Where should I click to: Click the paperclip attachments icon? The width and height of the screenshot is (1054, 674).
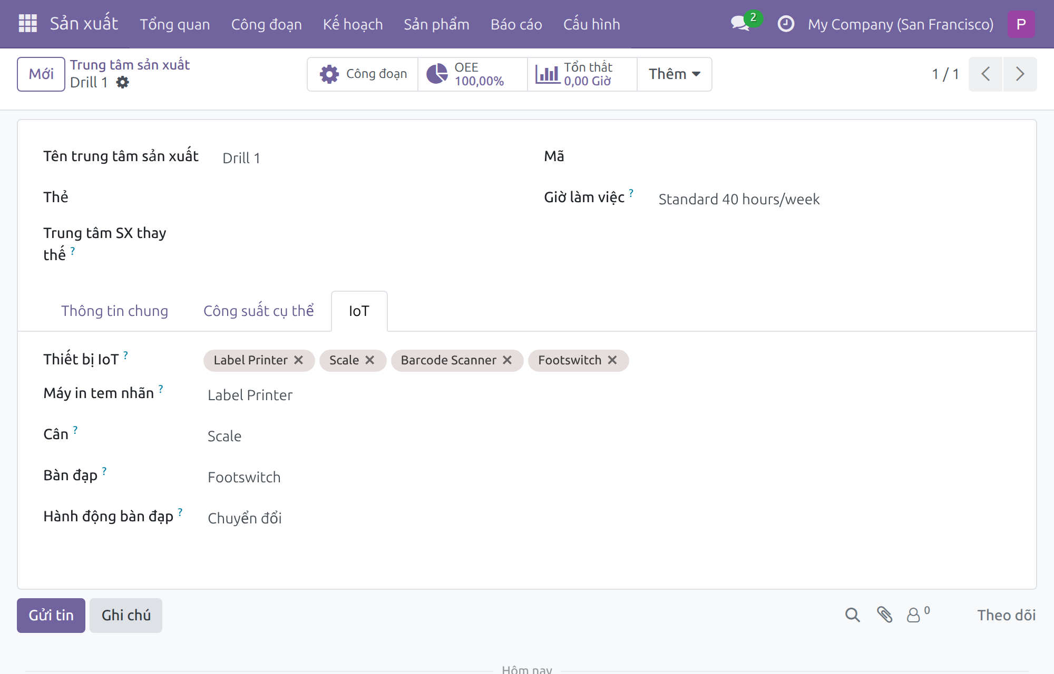884,615
